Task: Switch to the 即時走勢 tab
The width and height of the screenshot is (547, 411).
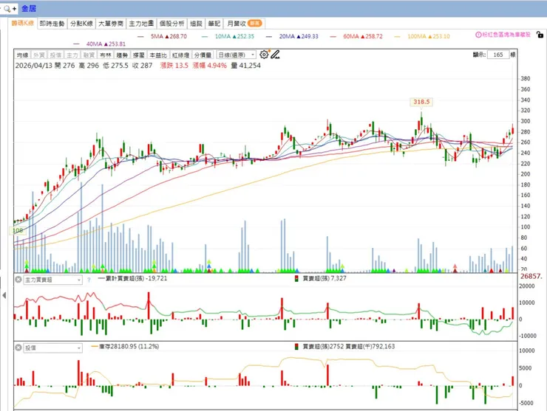Action: (x=52, y=24)
